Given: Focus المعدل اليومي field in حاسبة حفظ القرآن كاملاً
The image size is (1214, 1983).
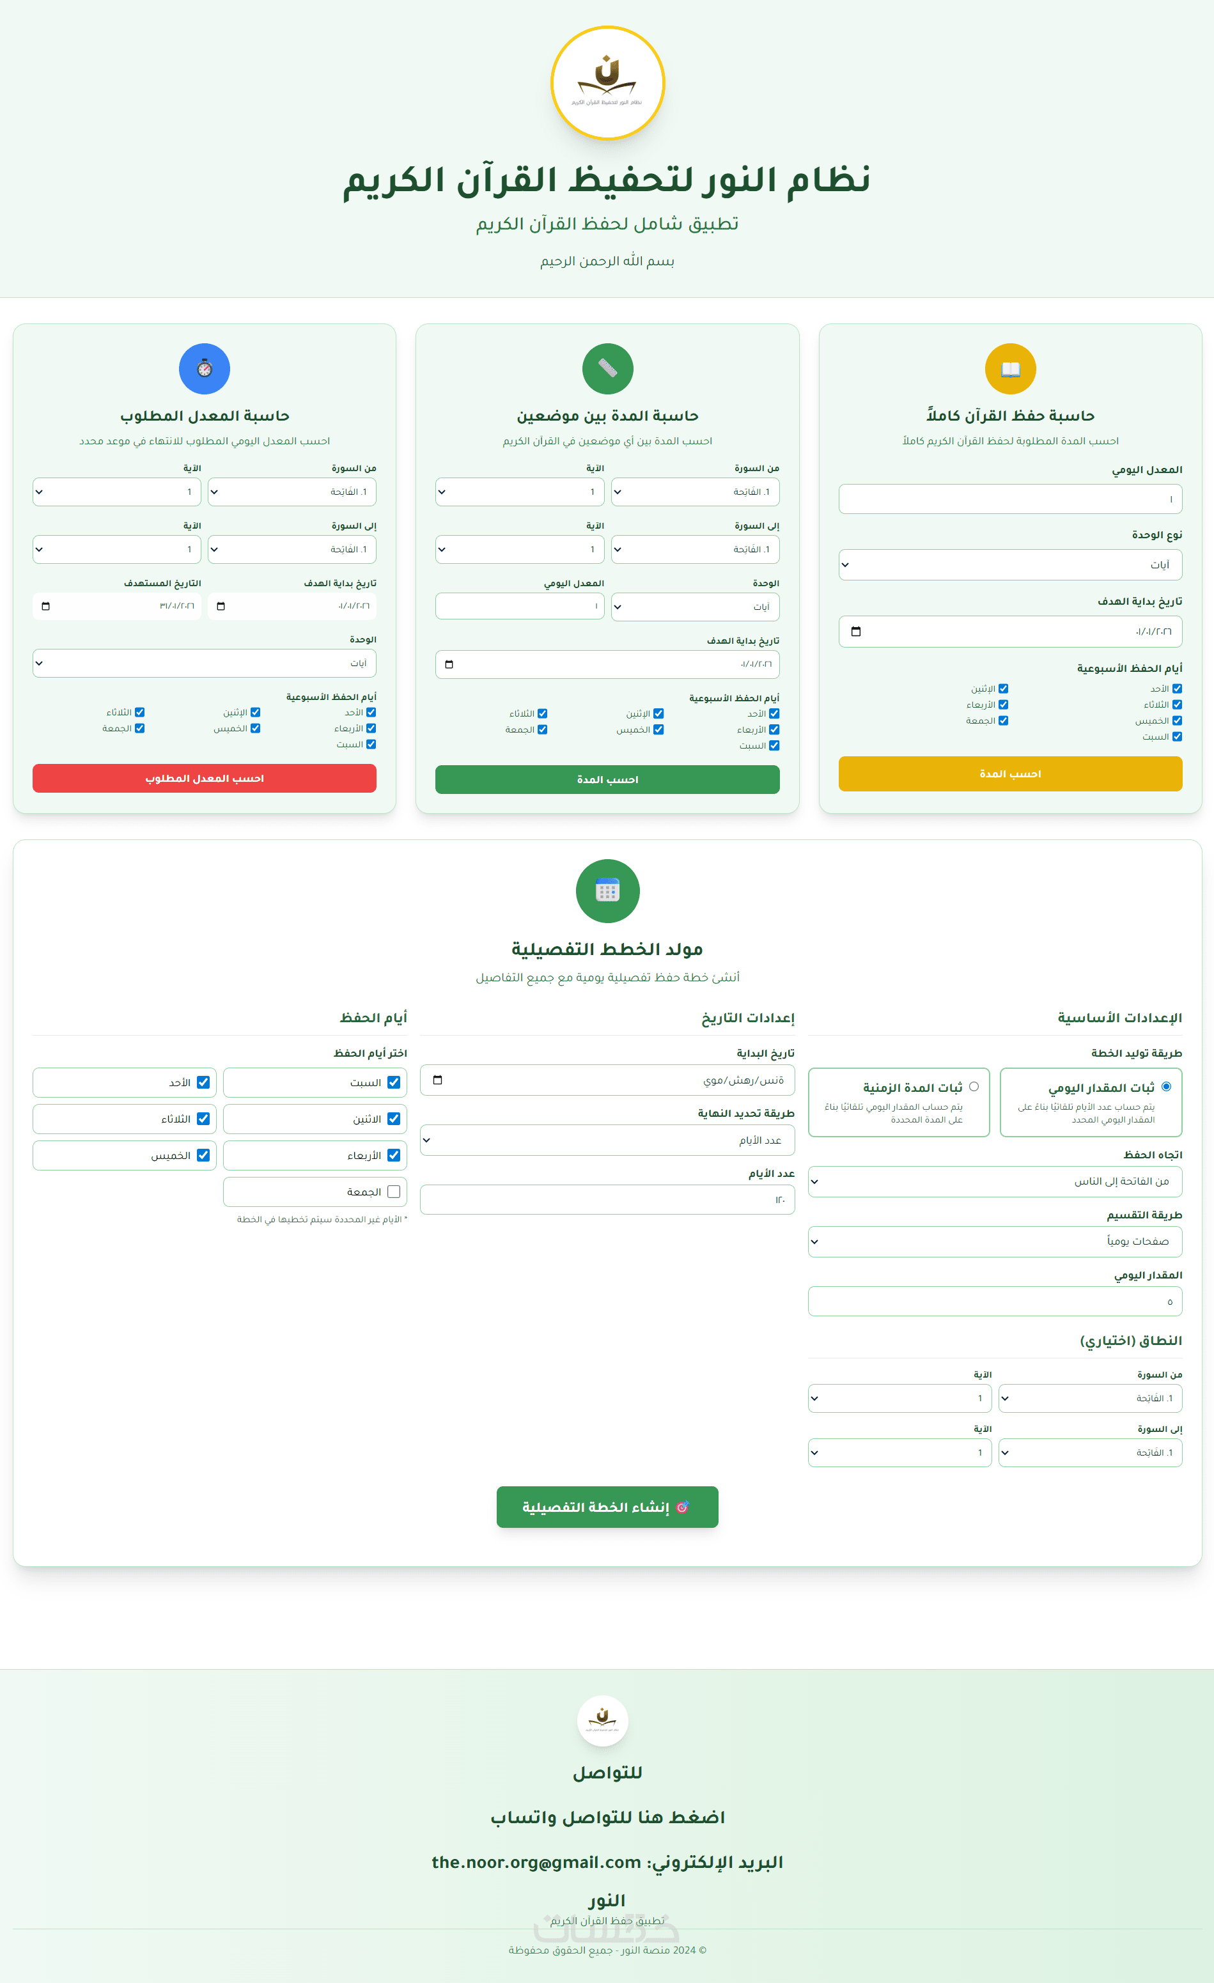Looking at the screenshot, I should coord(1010,499).
